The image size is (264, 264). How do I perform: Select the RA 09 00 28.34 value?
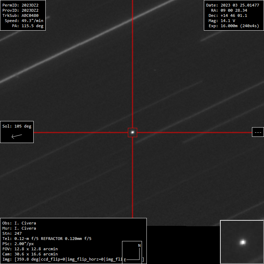click(x=234, y=10)
